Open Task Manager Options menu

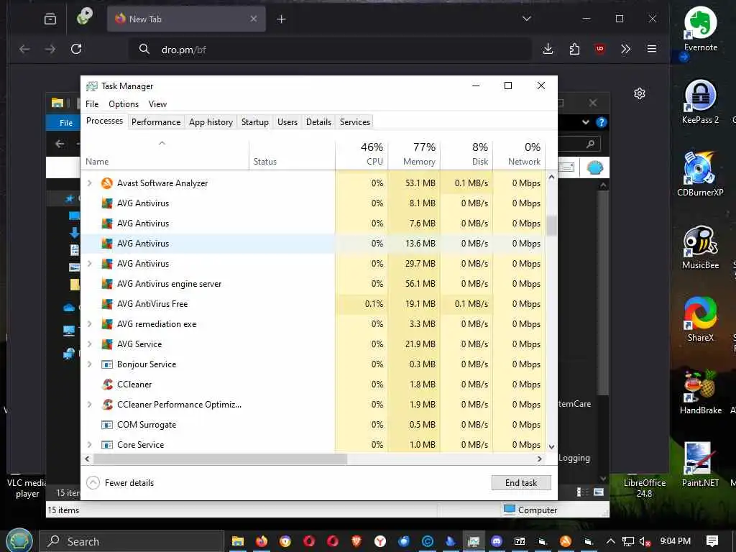click(x=124, y=104)
